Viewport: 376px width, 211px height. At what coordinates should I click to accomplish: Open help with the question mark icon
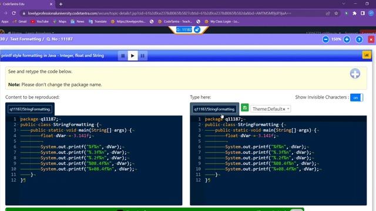point(359,39)
